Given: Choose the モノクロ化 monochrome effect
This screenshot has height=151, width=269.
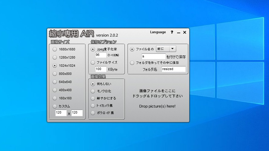Looking at the screenshot, I should point(93,91).
